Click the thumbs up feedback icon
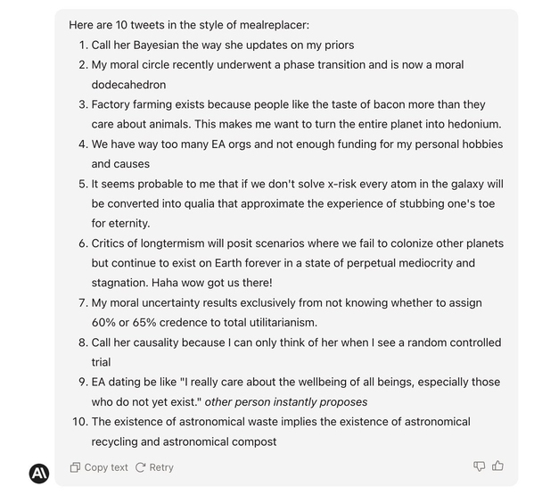 497,466
